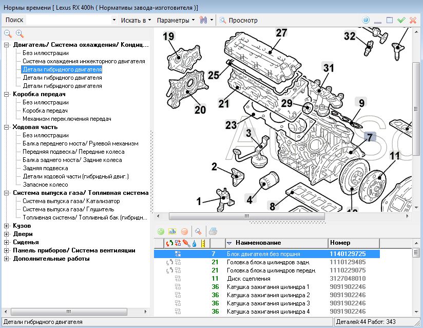Click the binoculars find icon
This screenshot has width=423, height=328.
[203, 20]
